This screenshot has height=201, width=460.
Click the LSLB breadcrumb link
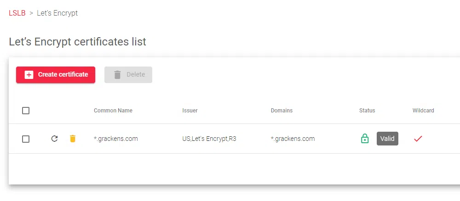[17, 13]
